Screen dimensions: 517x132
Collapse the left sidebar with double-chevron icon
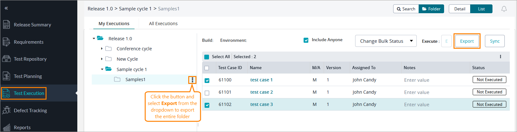click(x=6, y=8)
